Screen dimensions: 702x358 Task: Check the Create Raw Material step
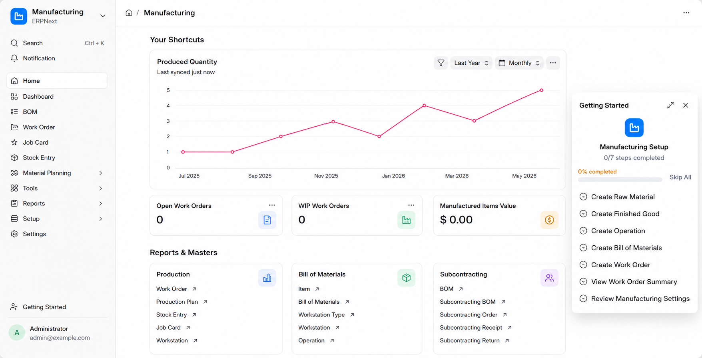point(583,197)
